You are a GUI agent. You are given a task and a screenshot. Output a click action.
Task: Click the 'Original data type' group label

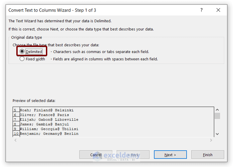pos(27,37)
